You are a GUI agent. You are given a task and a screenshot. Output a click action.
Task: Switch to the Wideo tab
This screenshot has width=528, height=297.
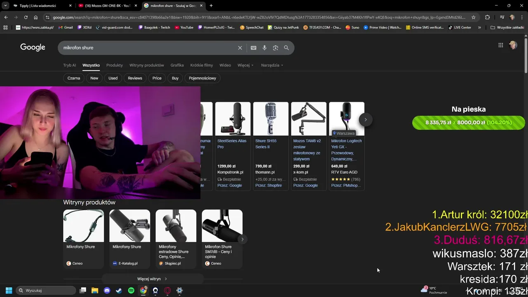[x=225, y=65]
